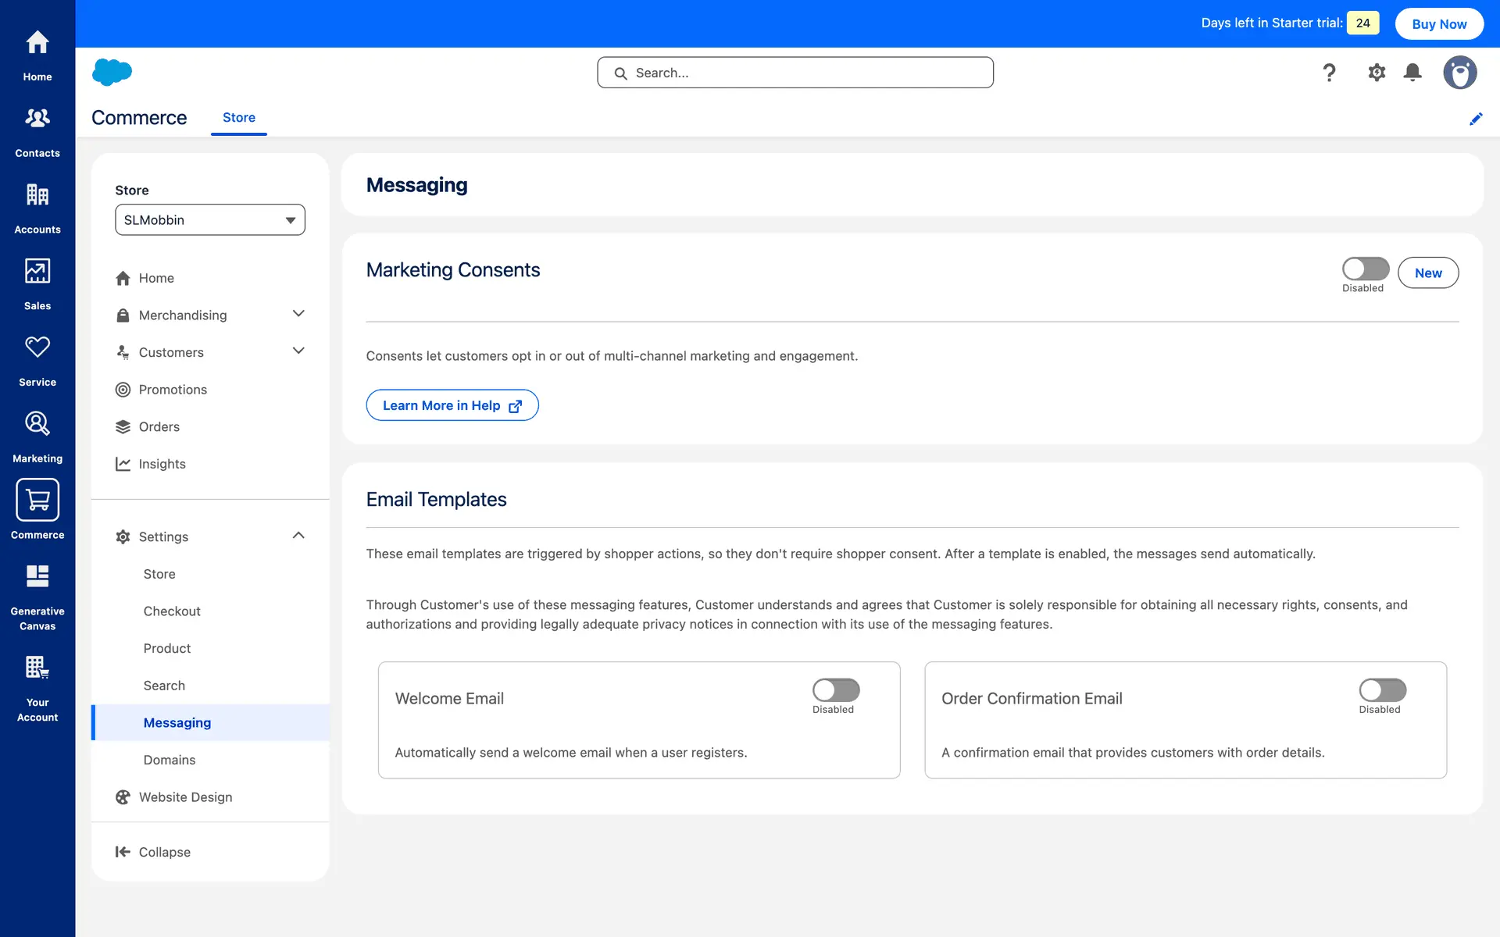This screenshot has width=1500, height=937.
Task: Collapse the Settings section chevron
Action: click(x=298, y=536)
